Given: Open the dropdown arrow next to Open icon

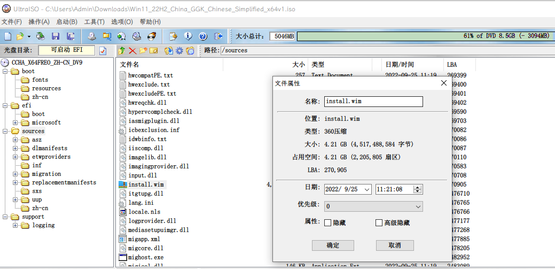Looking at the screenshot, I should coord(29,36).
